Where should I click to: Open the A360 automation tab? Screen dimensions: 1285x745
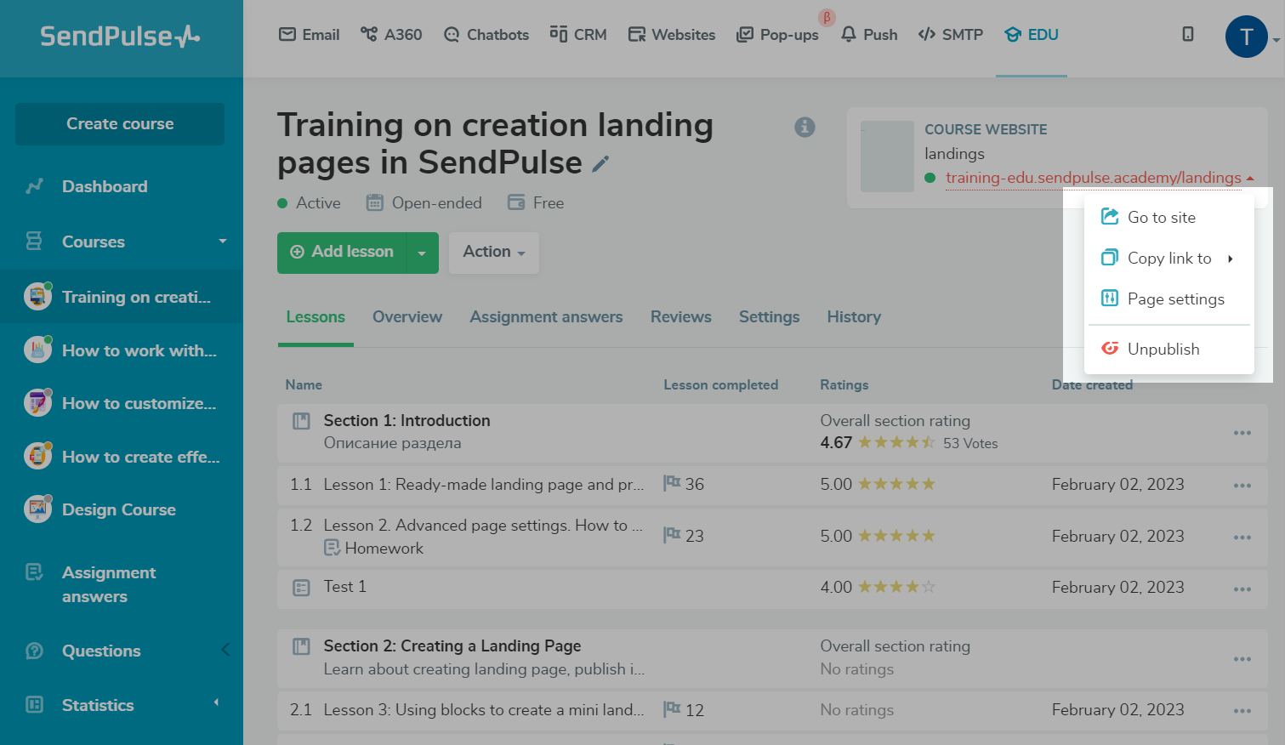point(391,35)
